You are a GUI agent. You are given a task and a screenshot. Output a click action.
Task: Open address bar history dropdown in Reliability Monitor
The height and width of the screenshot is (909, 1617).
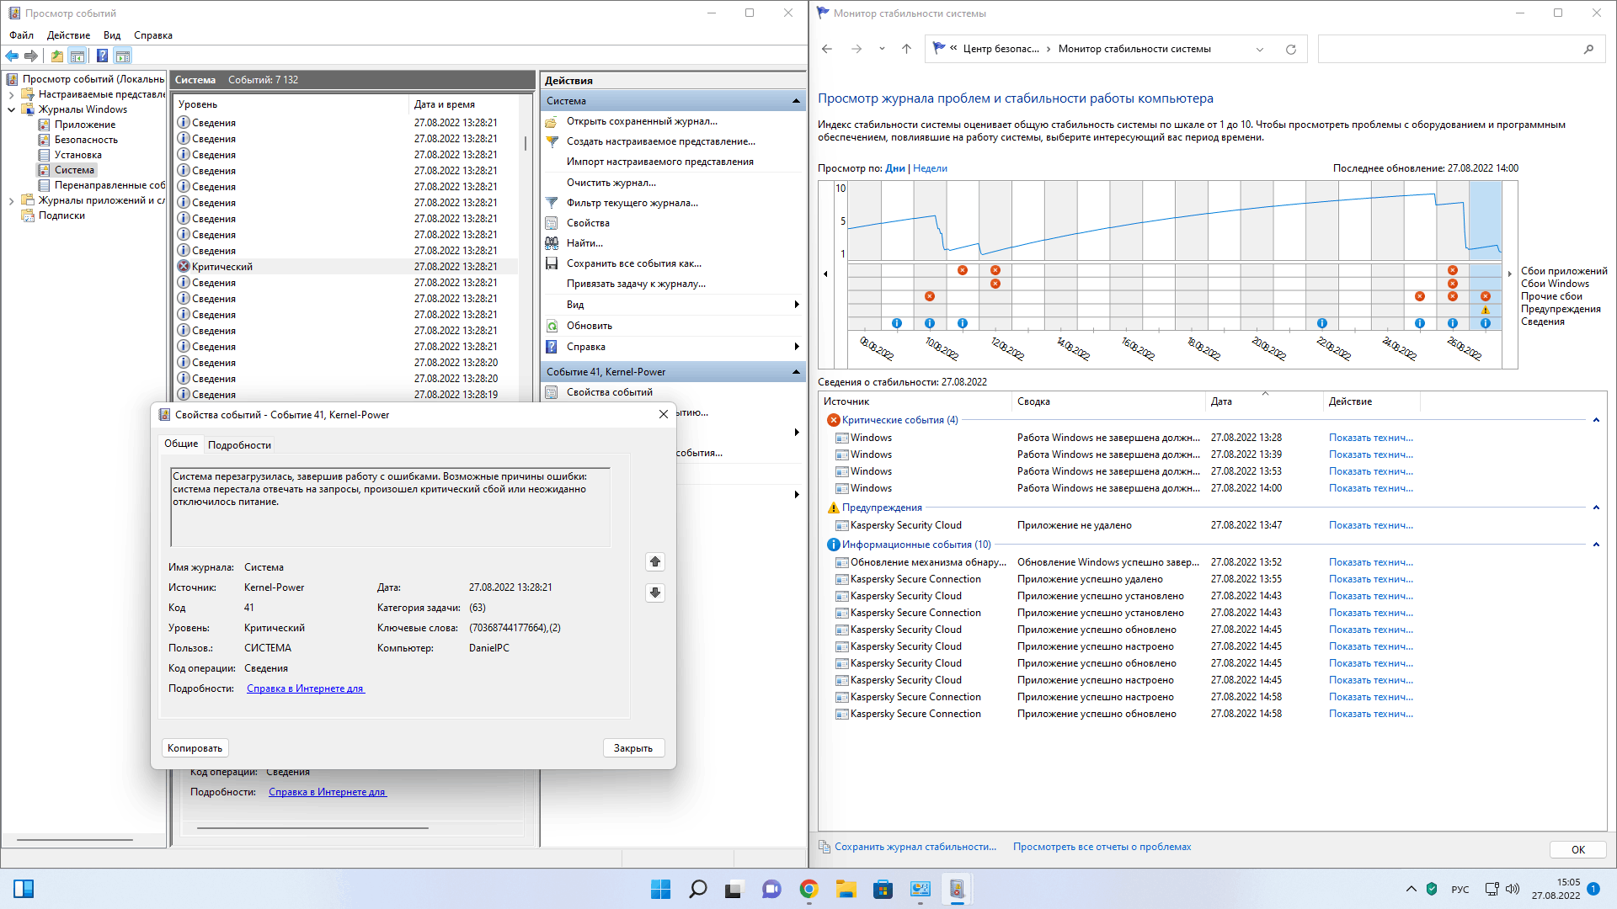1260,49
